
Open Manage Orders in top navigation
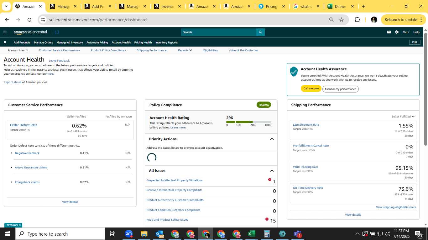[x=43, y=42]
